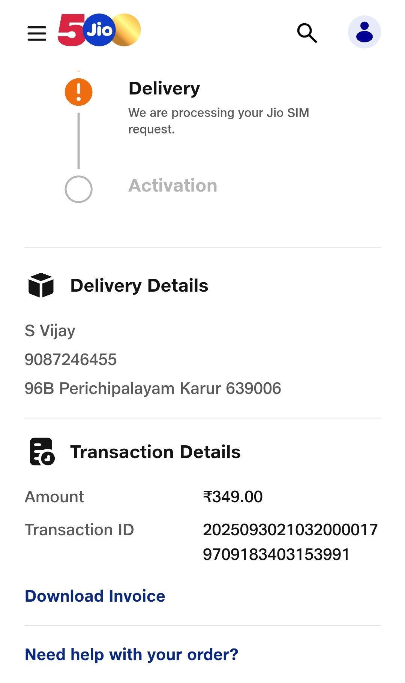Tap the Jio 5th anniversary logo

[x=99, y=30]
